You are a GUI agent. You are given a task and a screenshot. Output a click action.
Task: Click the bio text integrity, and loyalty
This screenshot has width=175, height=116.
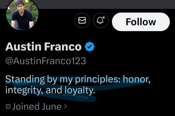(x=50, y=90)
